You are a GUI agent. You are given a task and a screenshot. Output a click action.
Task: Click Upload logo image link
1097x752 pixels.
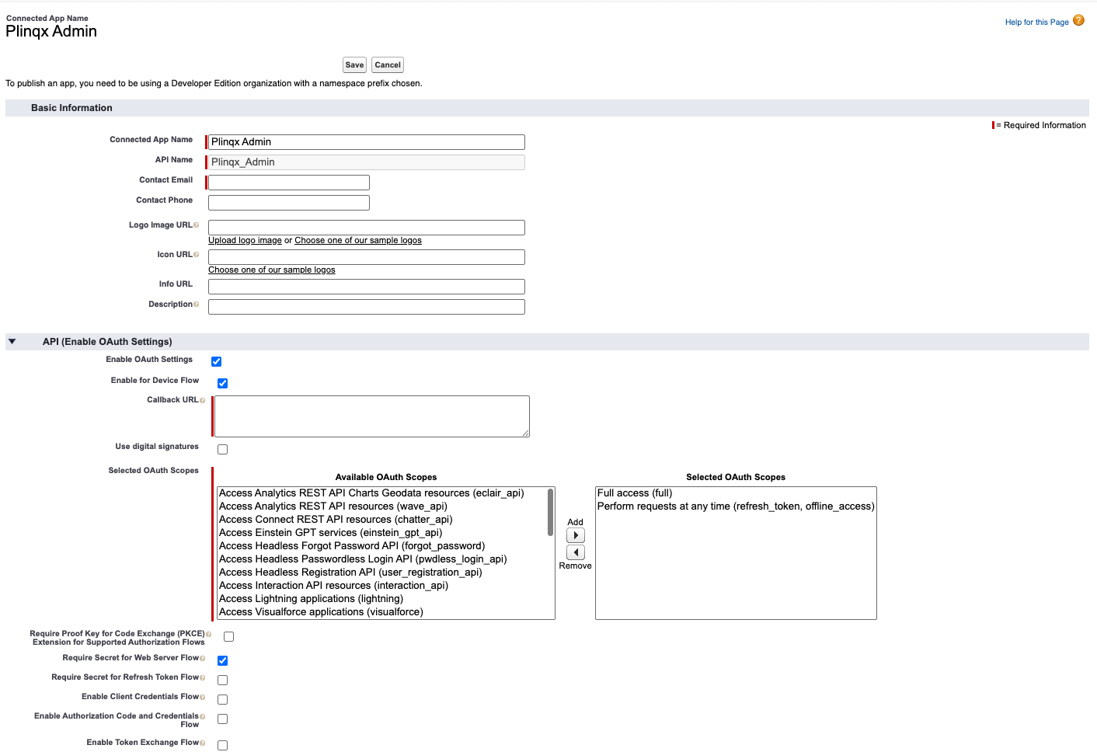click(x=245, y=241)
